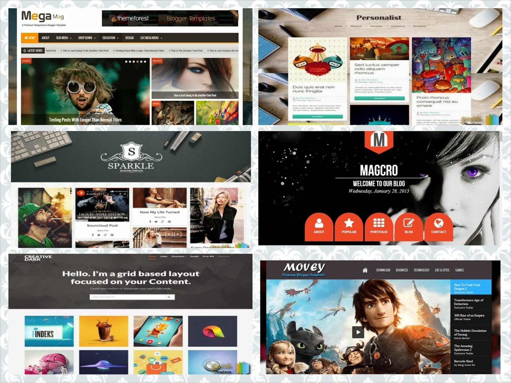511x383 pixels.
Task: Share "Souncloud Post" on Google Plus
Action: click(105, 235)
